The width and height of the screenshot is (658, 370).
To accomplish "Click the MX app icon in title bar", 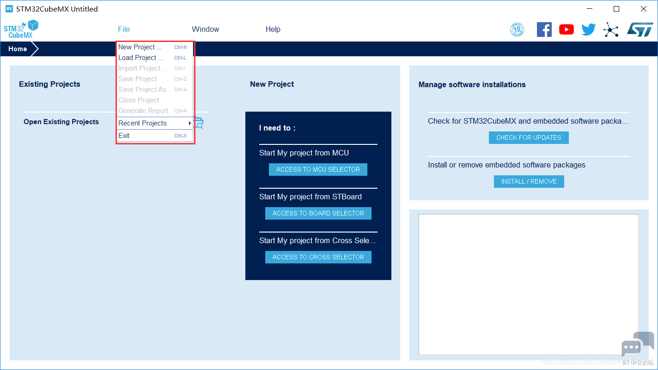I will click(x=9, y=9).
